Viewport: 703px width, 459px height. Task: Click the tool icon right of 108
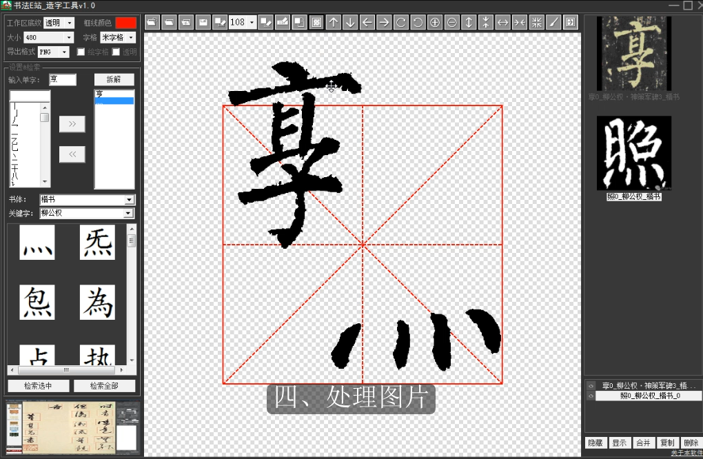click(x=266, y=23)
